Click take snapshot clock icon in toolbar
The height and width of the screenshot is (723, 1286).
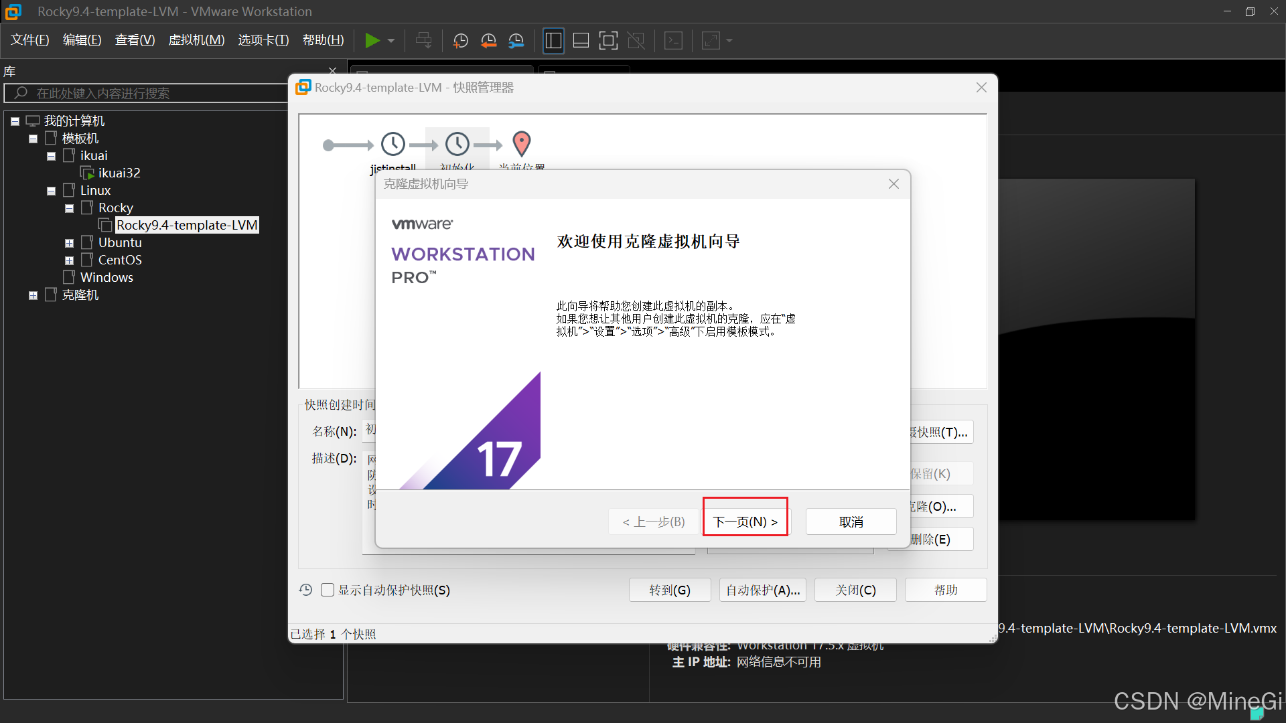point(461,41)
